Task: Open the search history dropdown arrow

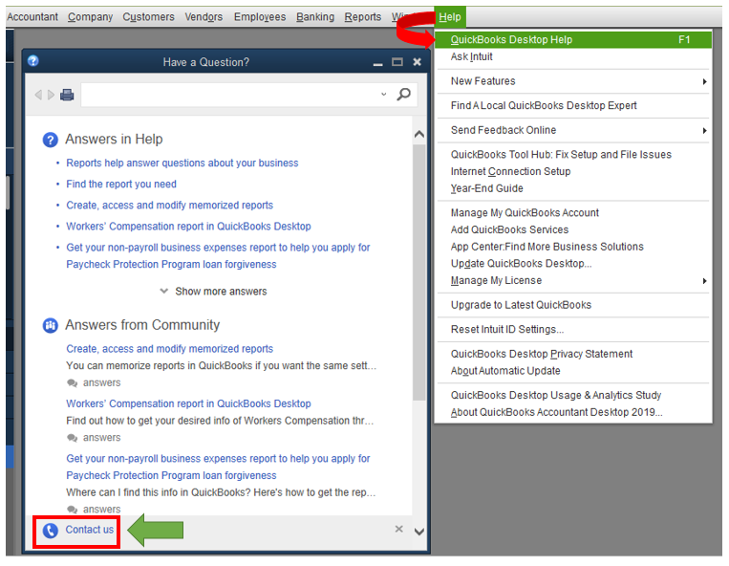Action: coord(383,95)
